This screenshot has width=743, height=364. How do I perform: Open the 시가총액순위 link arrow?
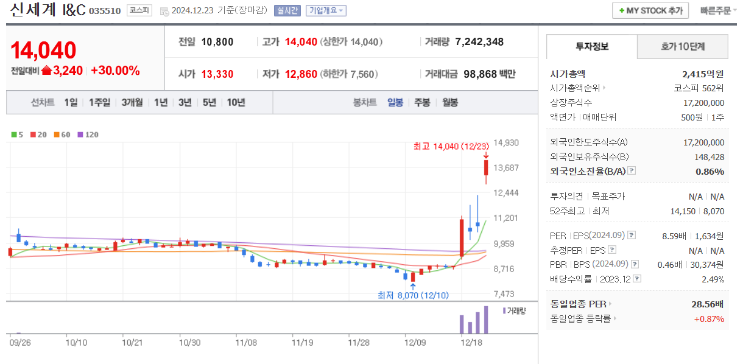coord(604,88)
